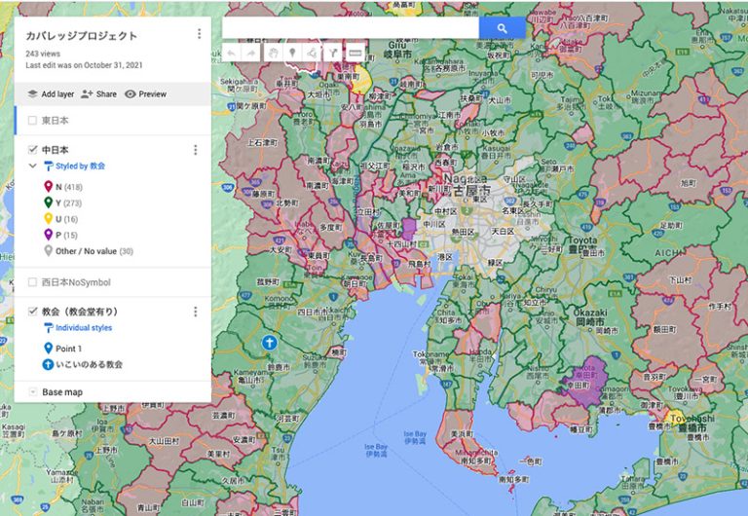Click the redo arrow in the toolbar
Viewport: 748px width, 516px height.
click(x=251, y=53)
